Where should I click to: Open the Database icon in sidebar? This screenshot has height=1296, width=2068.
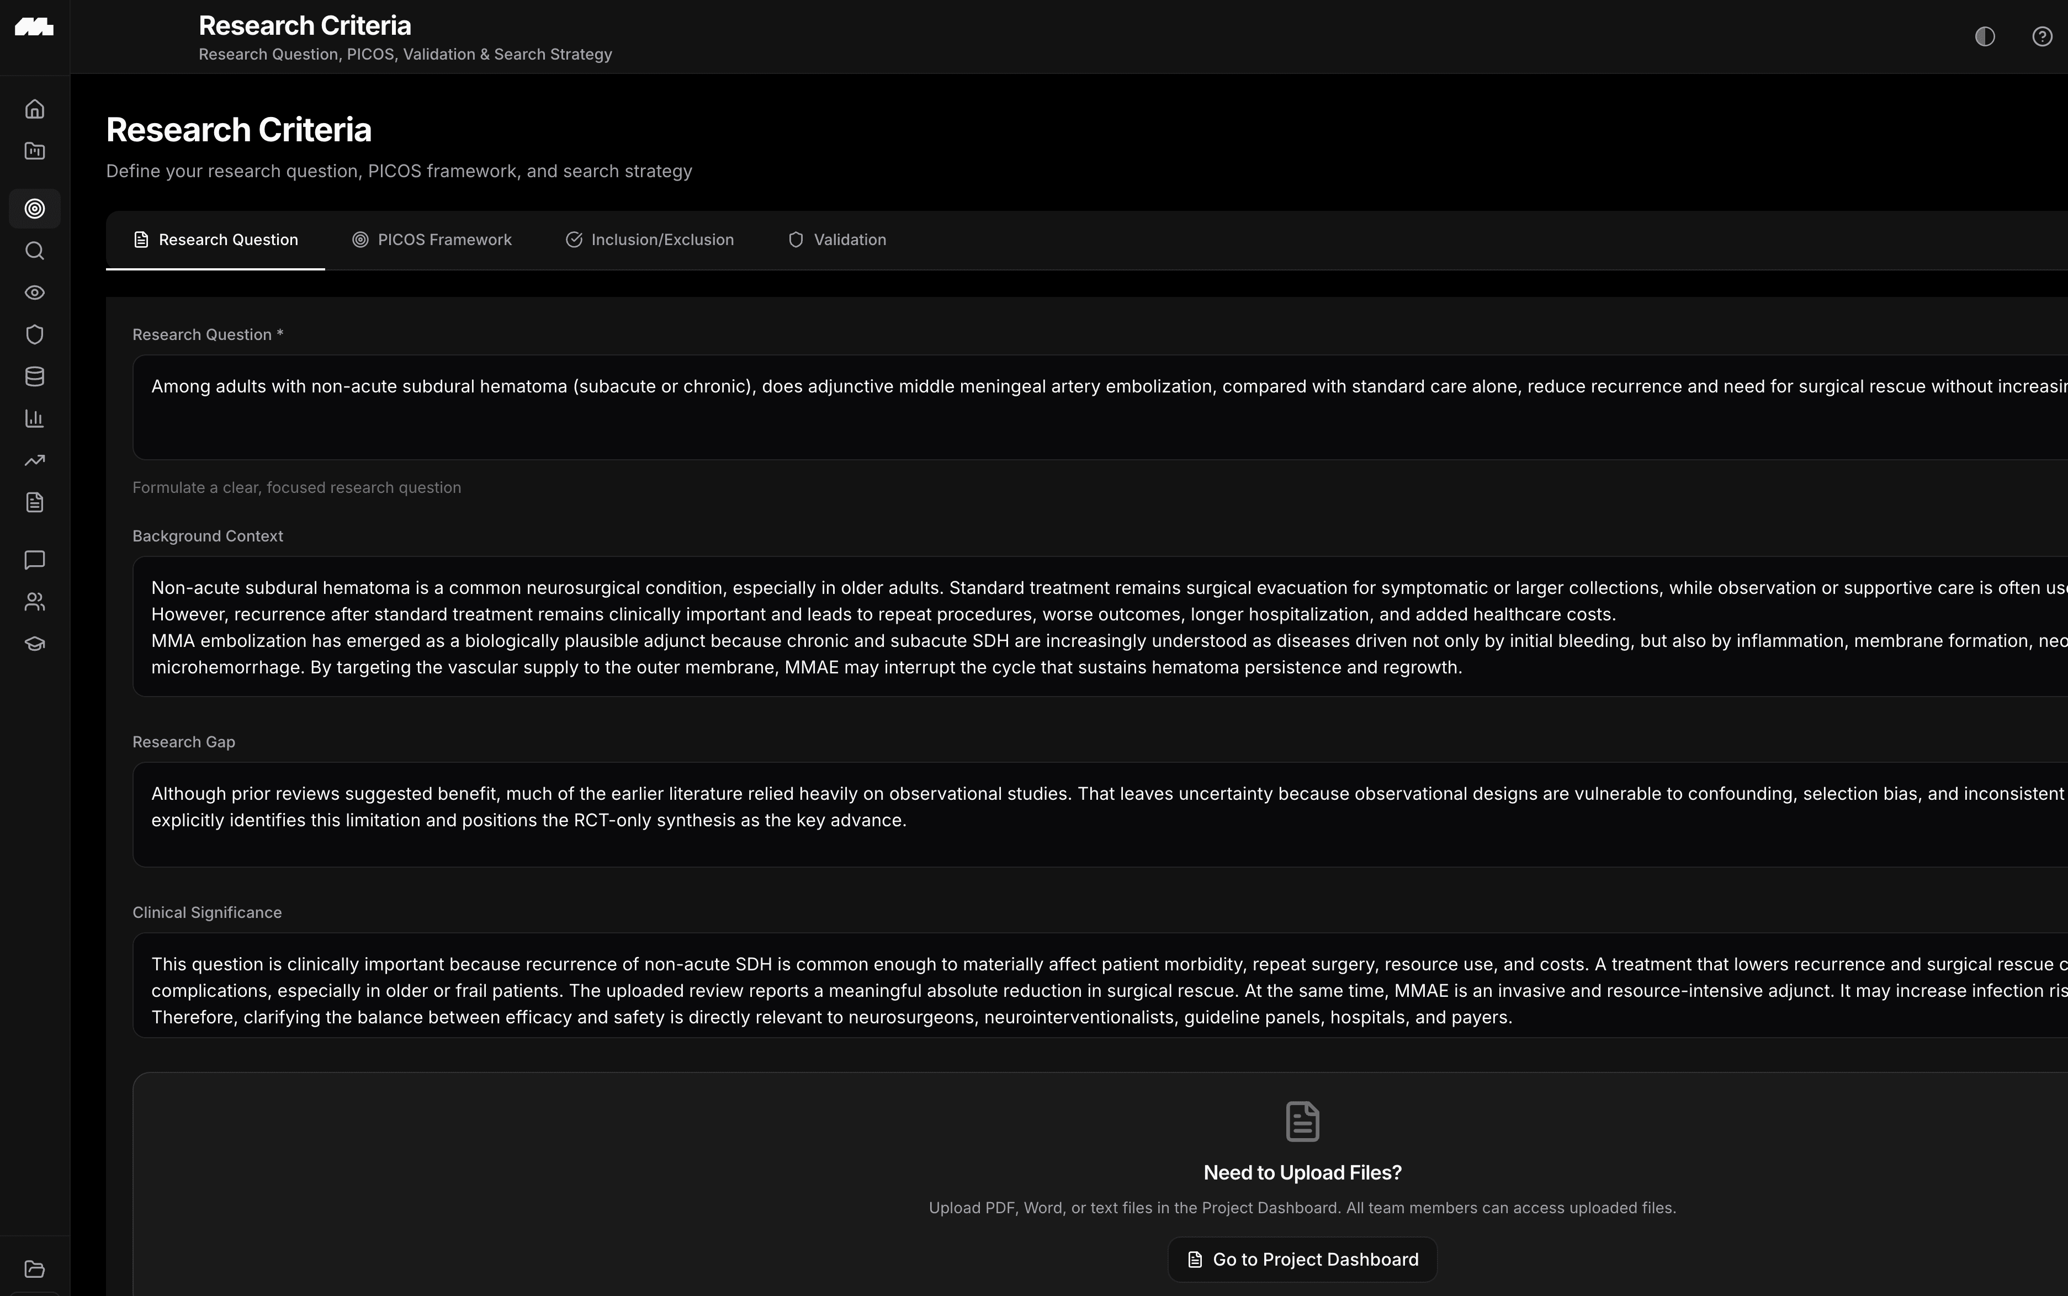pos(34,375)
